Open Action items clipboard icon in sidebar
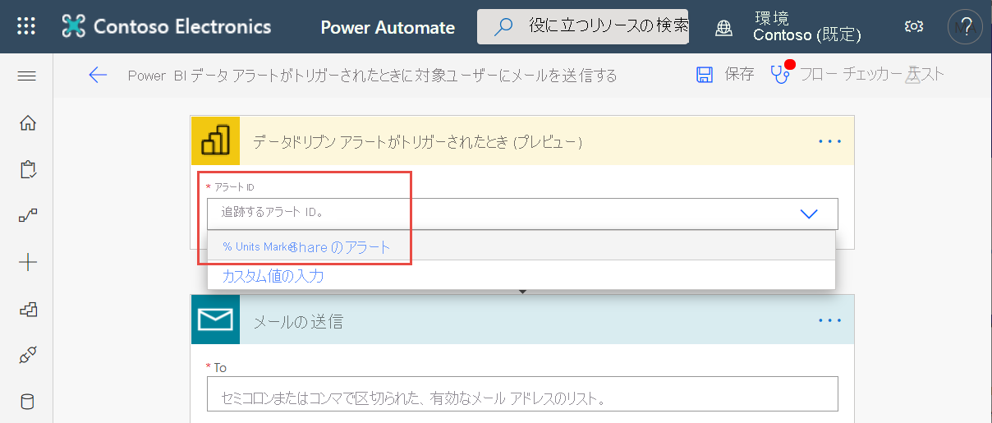Viewport: 992px width, 423px height. tap(28, 170)
